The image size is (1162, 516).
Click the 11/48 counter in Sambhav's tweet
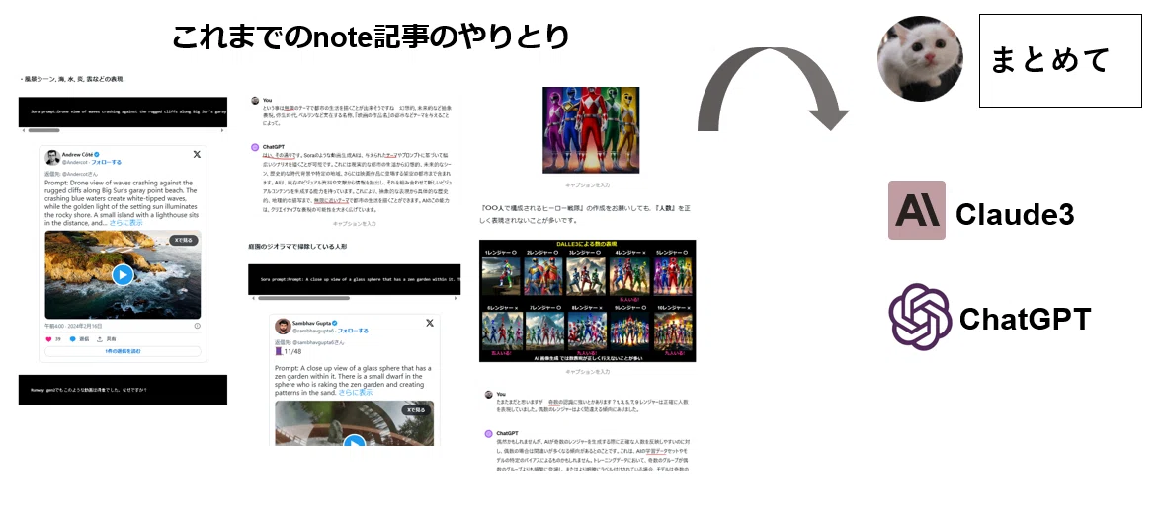(292, 352)
